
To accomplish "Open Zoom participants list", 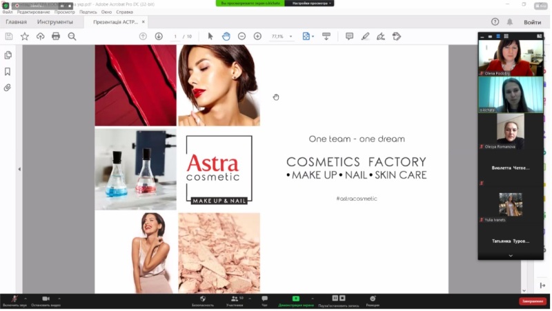I will point(235,301).
